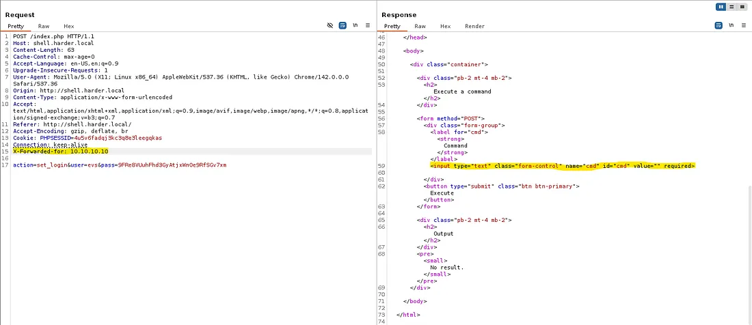Show non-printable characters (\n) in Response
This screenshot has height=325, width=752.
click(x=731, y=25)
